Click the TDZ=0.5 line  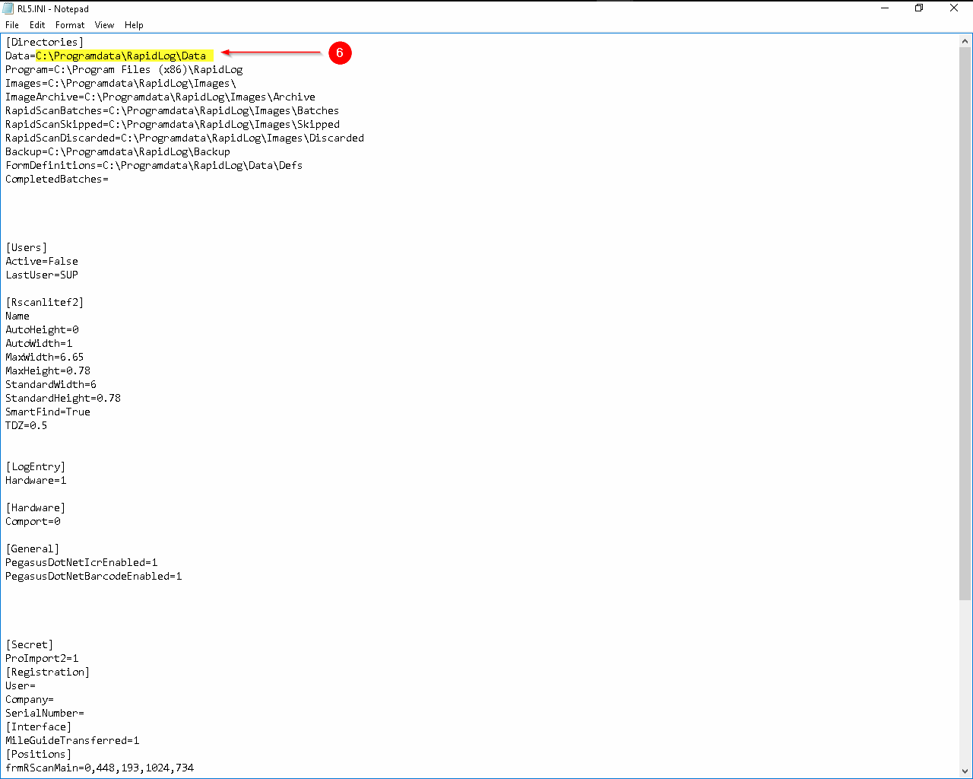coord(27,425)
